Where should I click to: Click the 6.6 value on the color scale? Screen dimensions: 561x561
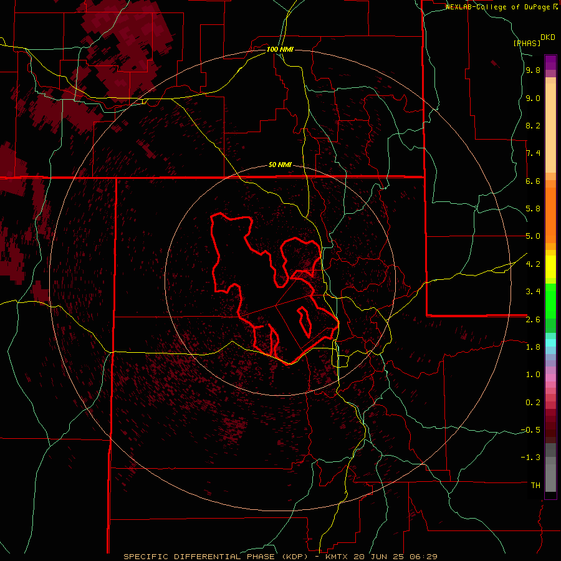click(533, 181)
